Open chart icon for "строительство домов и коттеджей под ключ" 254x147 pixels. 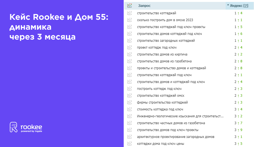pos(129,82)
